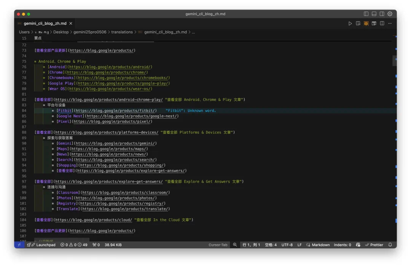Open the products/gemini/ URL on line 90
This screenshot has height=267, width=411.
pyautogui.click(x=115, y=143)
